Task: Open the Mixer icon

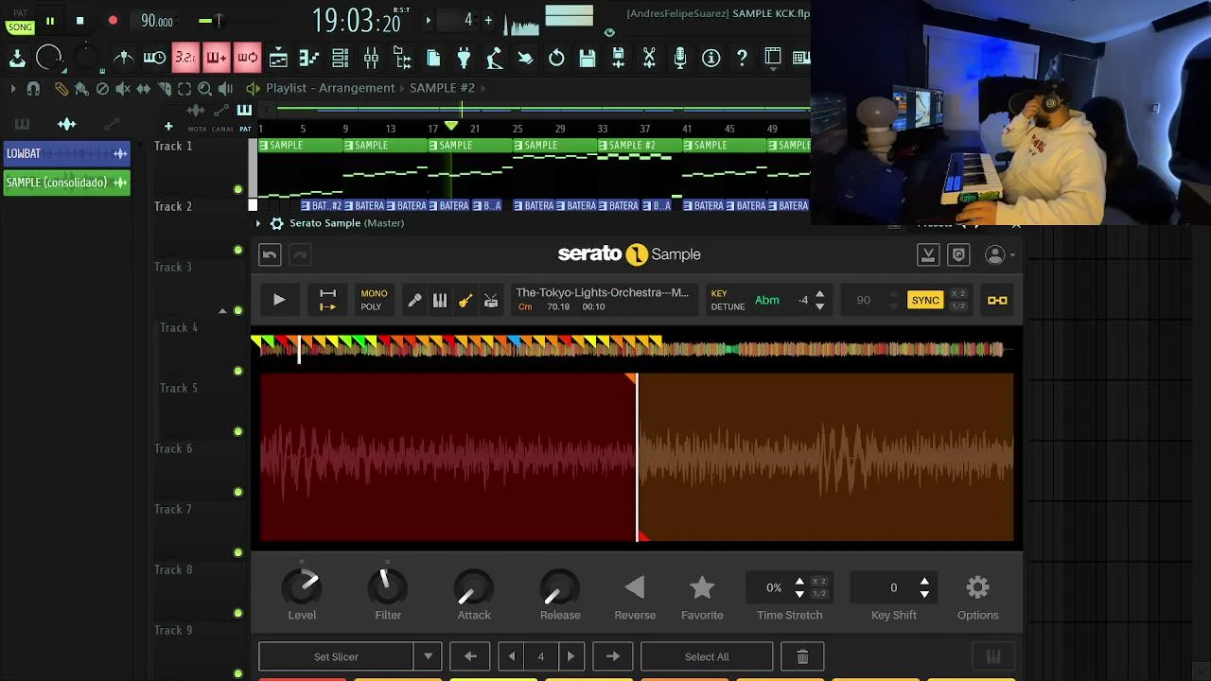Action: coord(371,58)
